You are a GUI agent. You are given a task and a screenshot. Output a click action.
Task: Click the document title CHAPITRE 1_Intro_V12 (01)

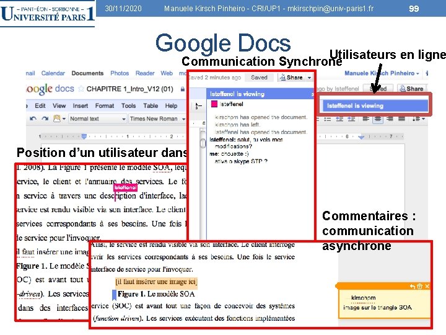click(x=129, y=89)
